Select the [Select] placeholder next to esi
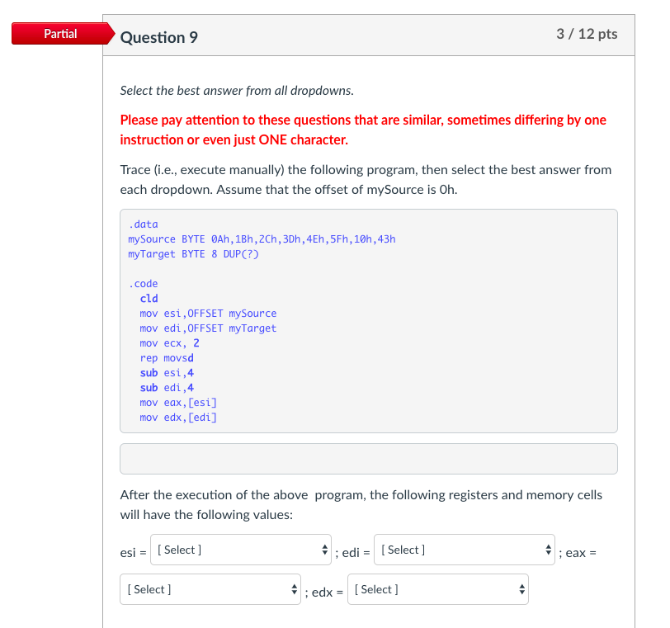This screenshot has height=628, width=670. pyautogui.click(x=180, y=550)
